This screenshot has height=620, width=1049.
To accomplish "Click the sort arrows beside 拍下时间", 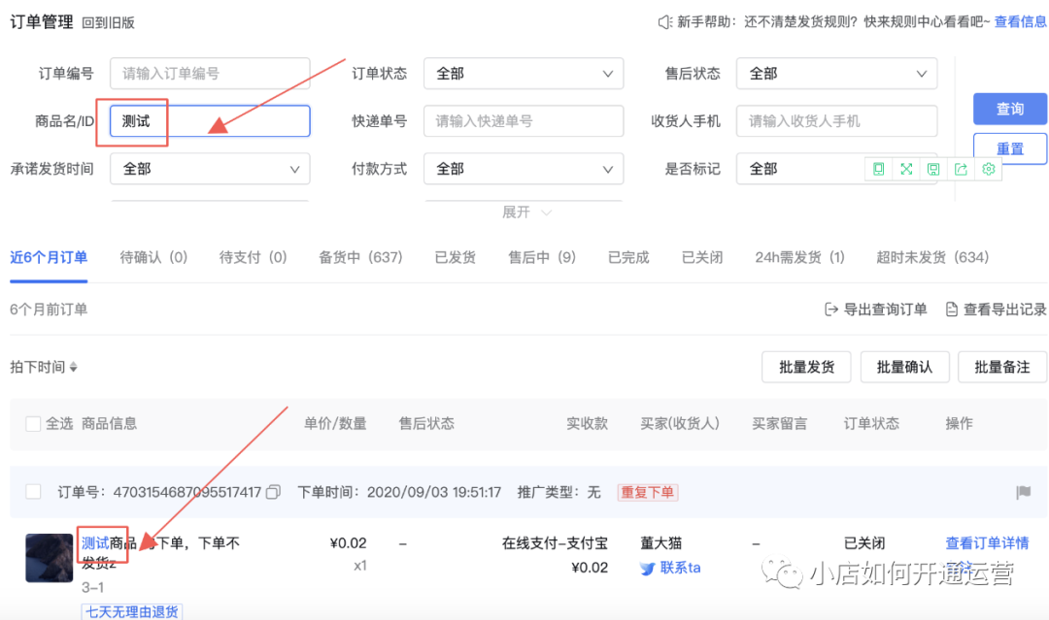I will (74, 367).
